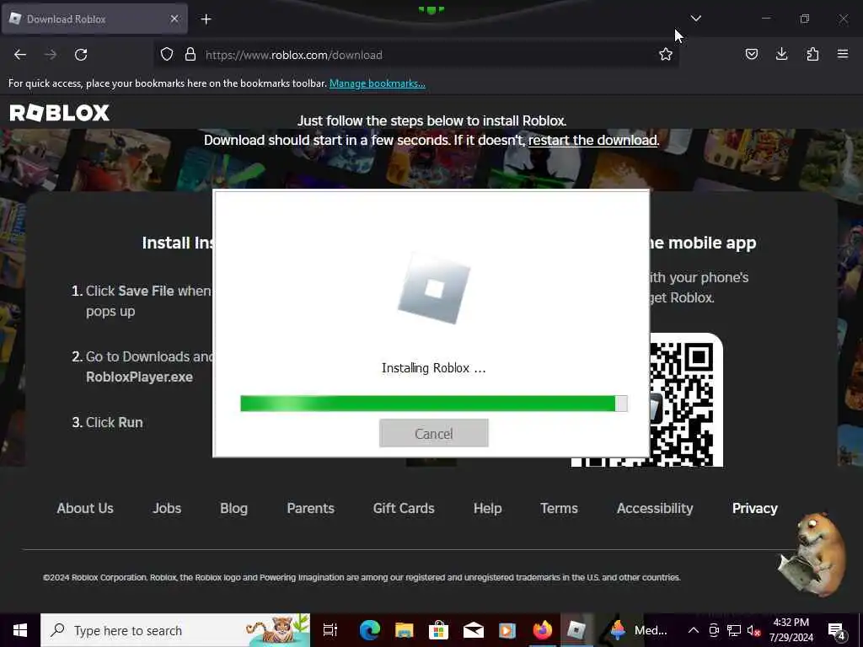This screenshot has height=647, width=863.
Task: Go back using browser back arrow
Action: (x=20, y=55)
